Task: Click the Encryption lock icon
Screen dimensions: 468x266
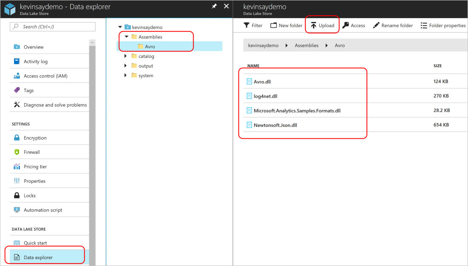Action: pos(17,137)
